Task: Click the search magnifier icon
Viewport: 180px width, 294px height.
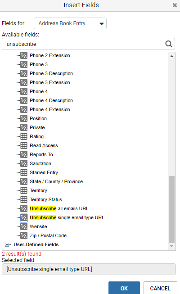Action: [x=169, y=44]
